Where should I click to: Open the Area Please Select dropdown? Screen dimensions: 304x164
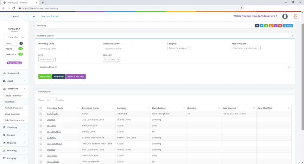point(47,60)
